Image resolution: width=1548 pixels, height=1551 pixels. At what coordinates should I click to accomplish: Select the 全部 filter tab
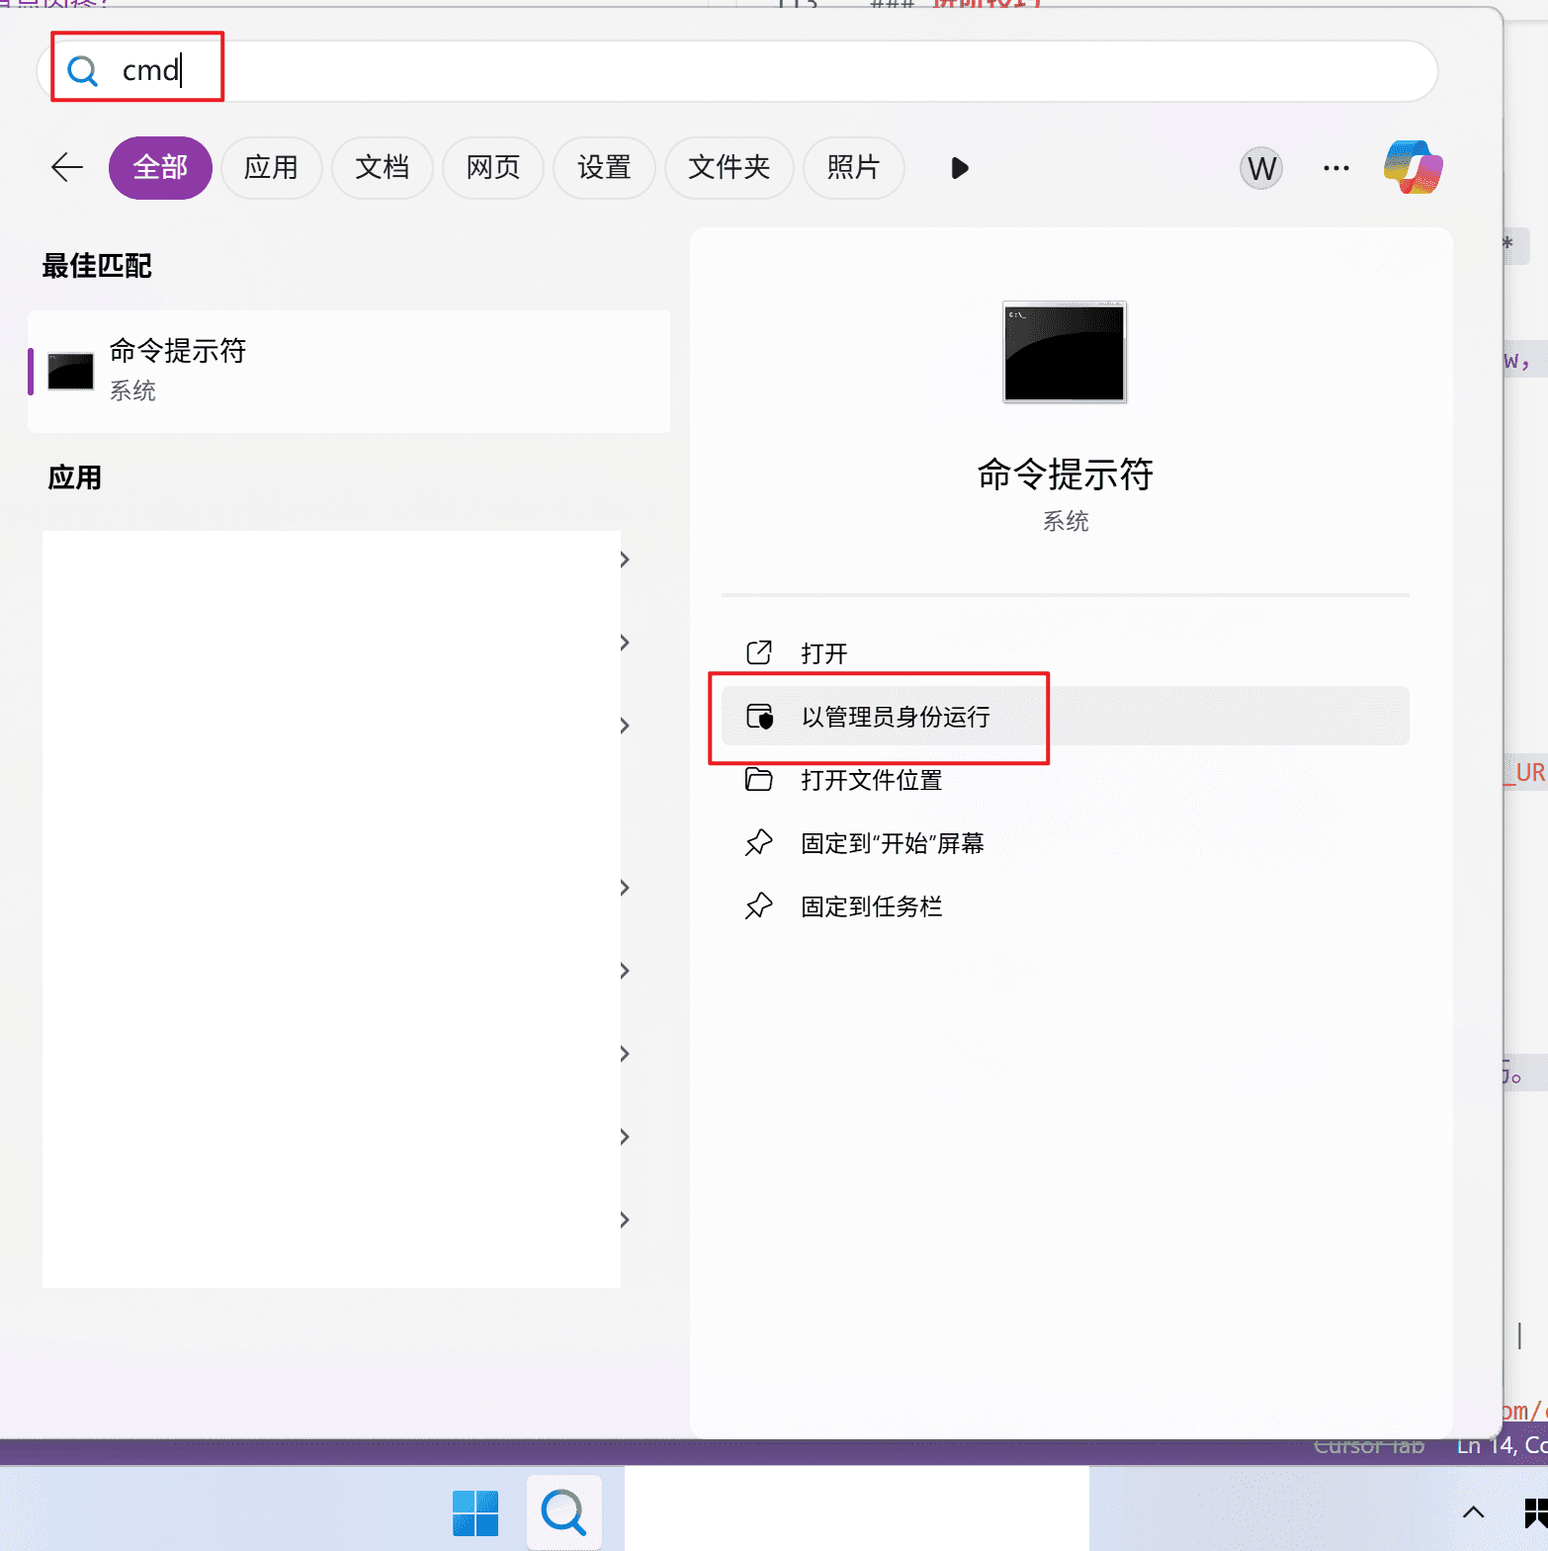click(160, 168)
